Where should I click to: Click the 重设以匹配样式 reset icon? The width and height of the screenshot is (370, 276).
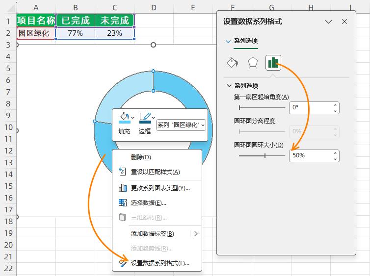[x=123, y=172]
